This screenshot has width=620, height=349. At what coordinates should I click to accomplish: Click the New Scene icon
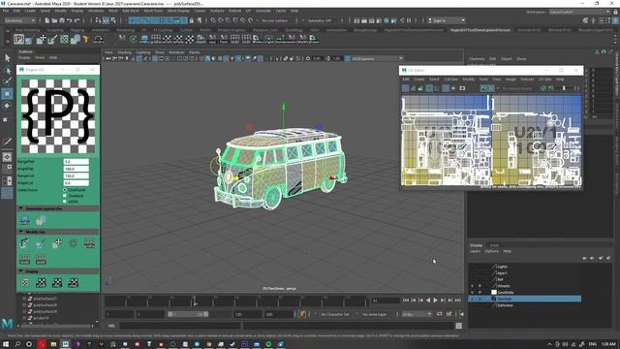(46, 20)
